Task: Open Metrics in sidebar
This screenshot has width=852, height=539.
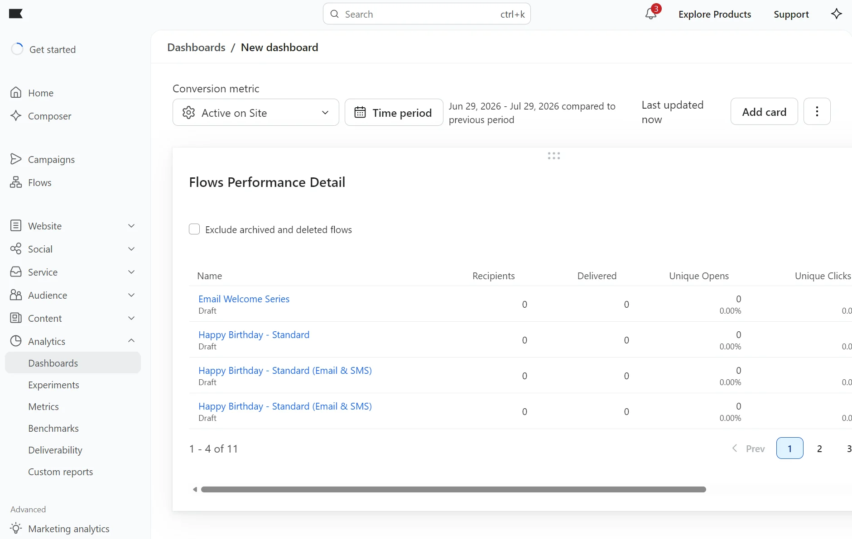Action: [43, 406]
